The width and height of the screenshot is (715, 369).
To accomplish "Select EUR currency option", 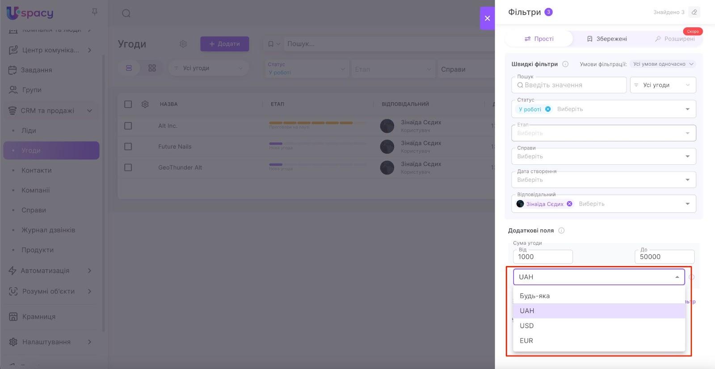I will [599, 340].
